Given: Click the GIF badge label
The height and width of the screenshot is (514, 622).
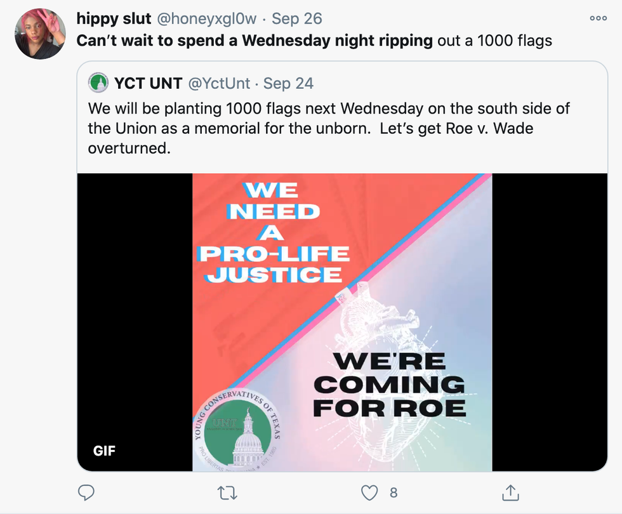Looking at the screenshot, I should 105,451.
